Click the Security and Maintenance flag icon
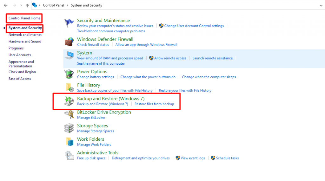 click(69, 23)
